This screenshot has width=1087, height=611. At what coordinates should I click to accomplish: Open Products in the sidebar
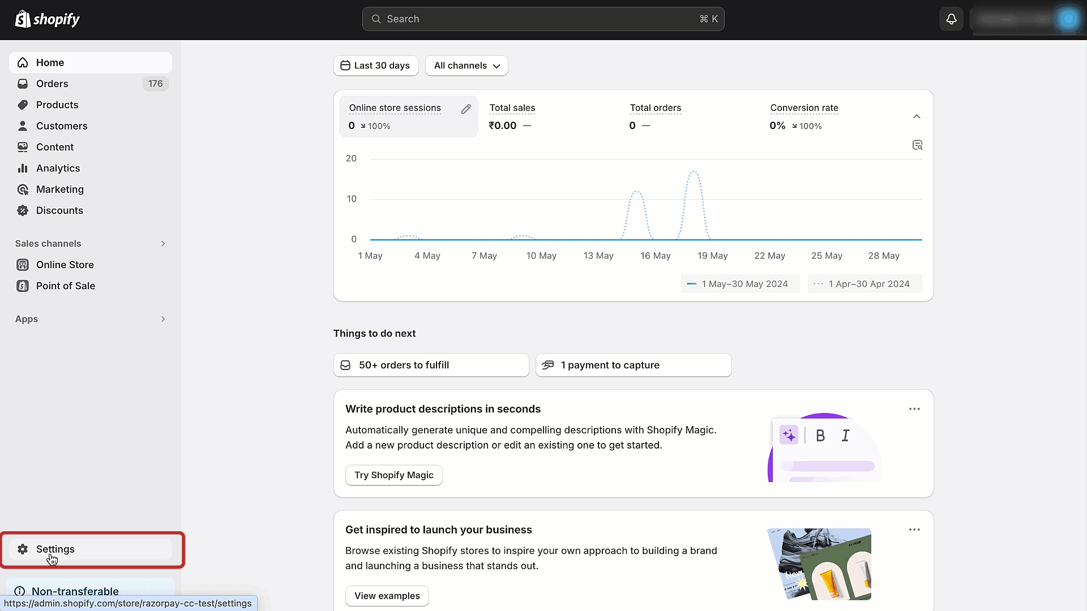click(91, 105)
